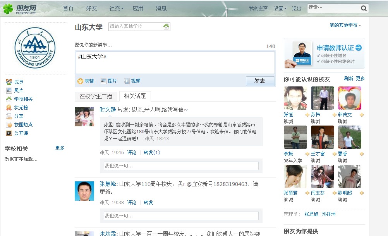Open 王才富's photo thumbnail

click(323, 137)
